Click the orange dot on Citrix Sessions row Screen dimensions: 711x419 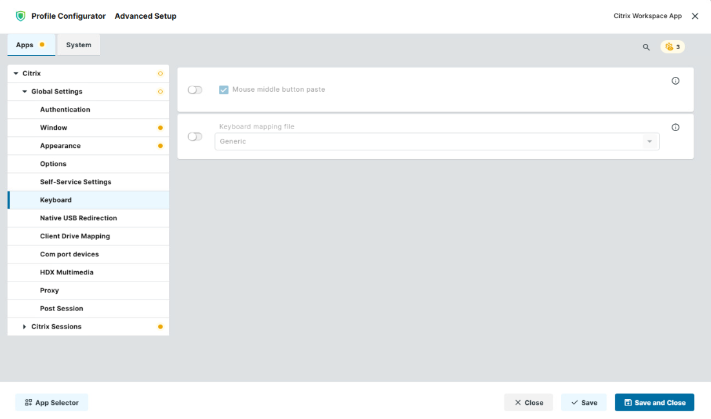(160, 327)
